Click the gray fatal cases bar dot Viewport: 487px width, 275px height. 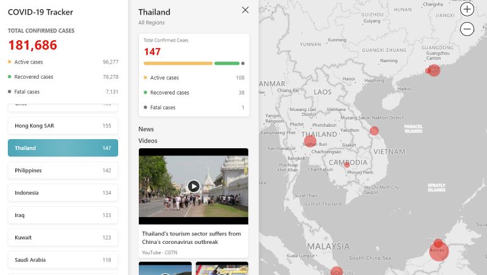(243, 63)
